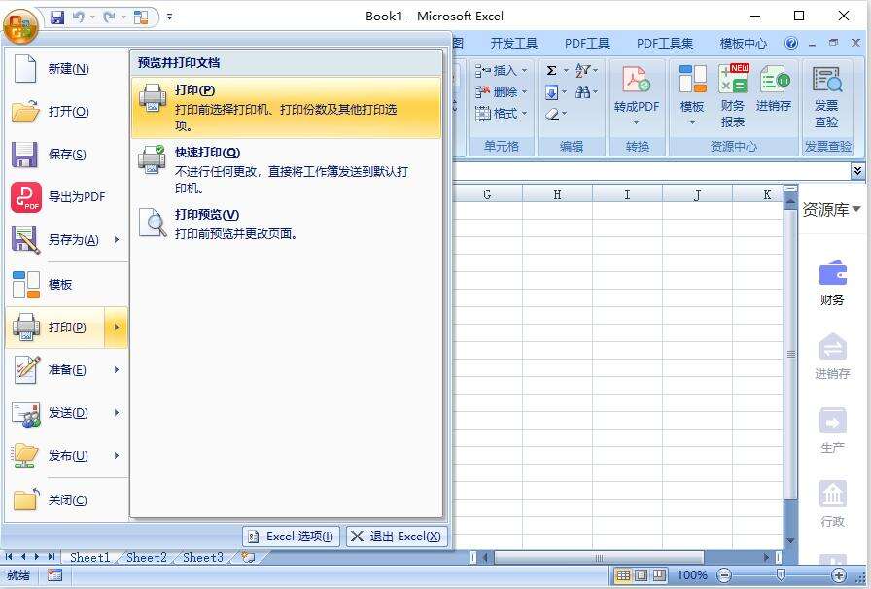
Task: Click the AutoSum sigma icon
Action: click(x=551, y=71)
